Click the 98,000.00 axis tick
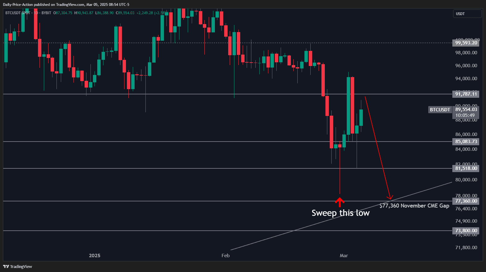The width and height of the screenshot is (486, 272). pos(466,53)
